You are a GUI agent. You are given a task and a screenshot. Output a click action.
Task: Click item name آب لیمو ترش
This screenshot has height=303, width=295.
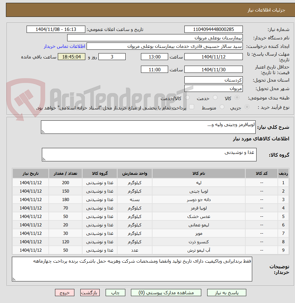(x=199, y=250)
